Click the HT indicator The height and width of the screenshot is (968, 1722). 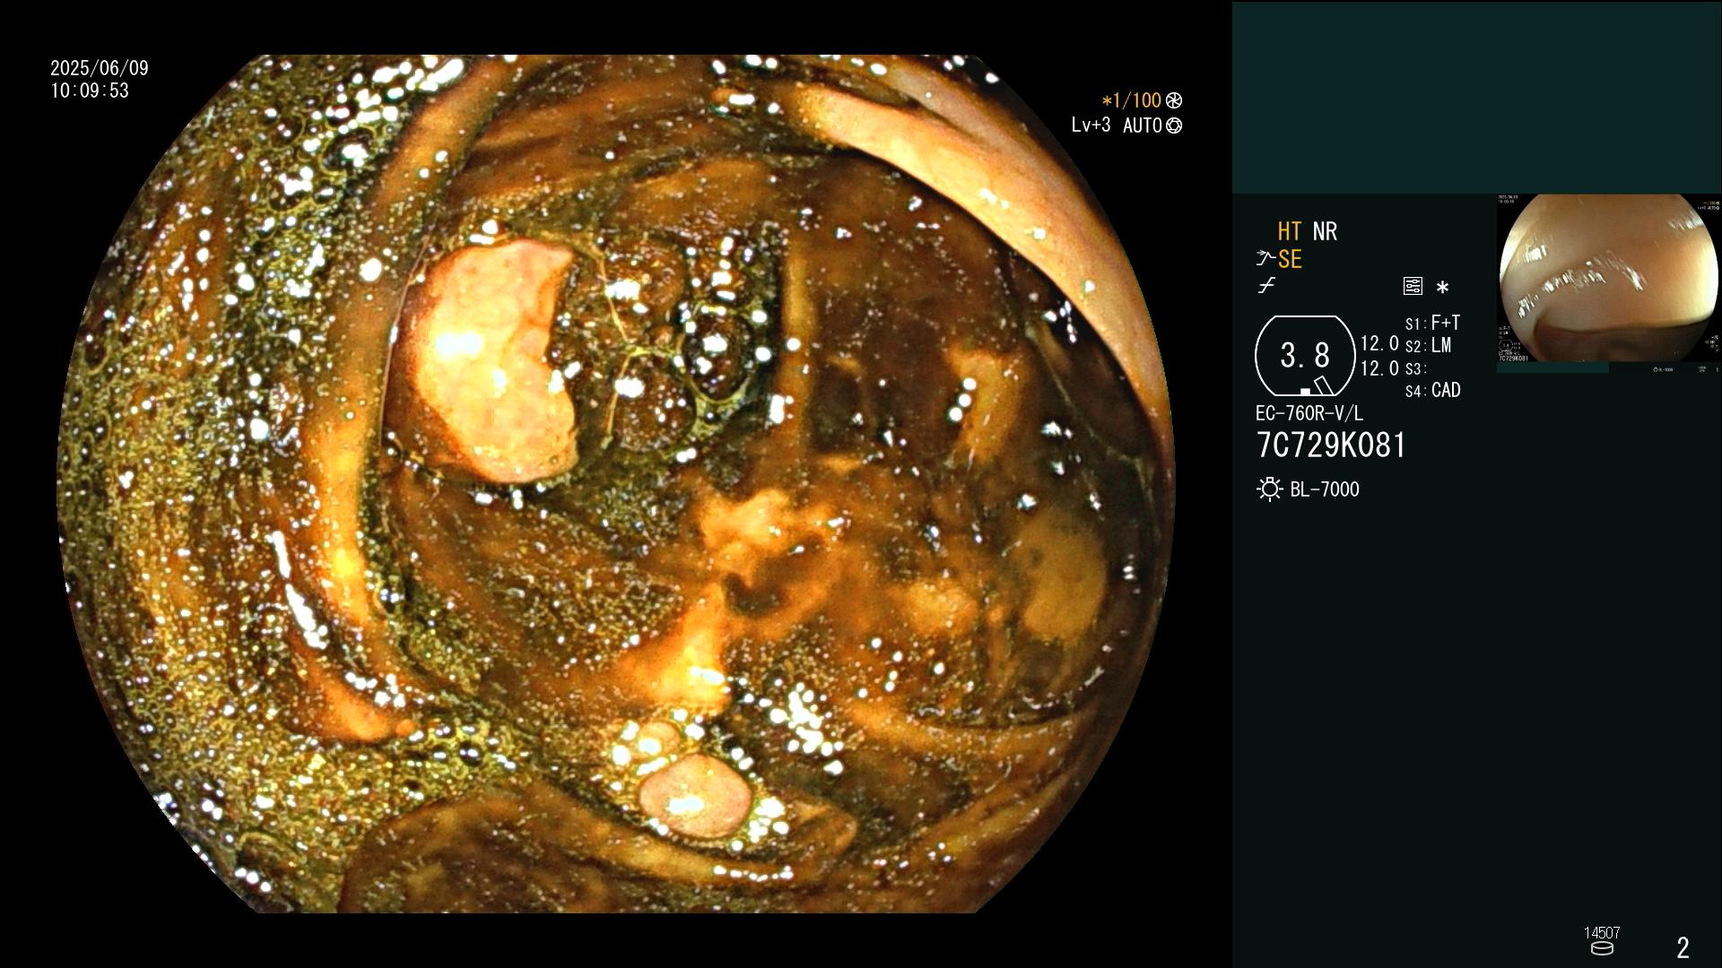coord(1289,231)
